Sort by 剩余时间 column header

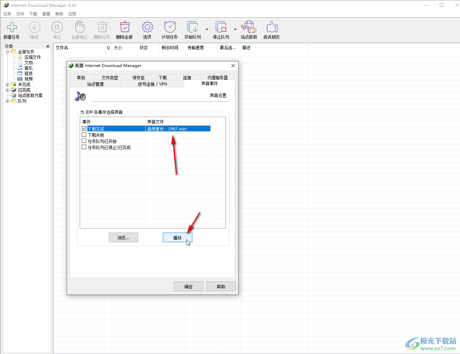[172, 48]
